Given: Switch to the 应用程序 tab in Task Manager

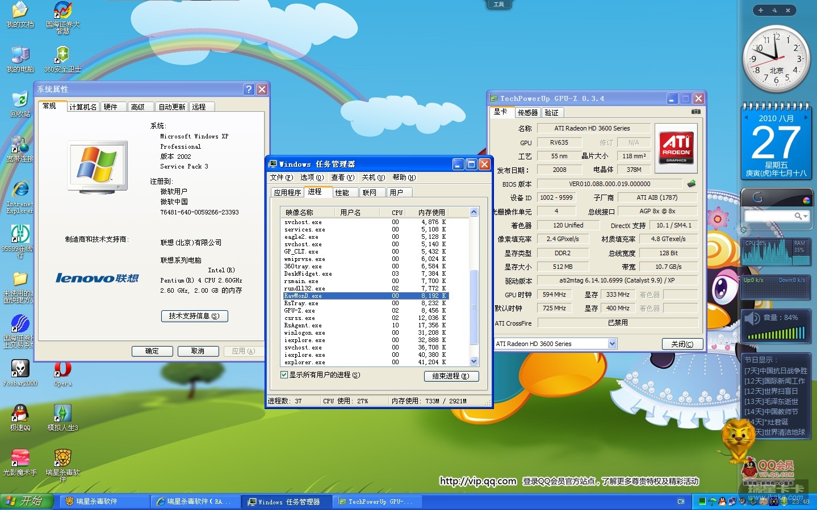Looking at the screenshot, I should pos(287,193).
